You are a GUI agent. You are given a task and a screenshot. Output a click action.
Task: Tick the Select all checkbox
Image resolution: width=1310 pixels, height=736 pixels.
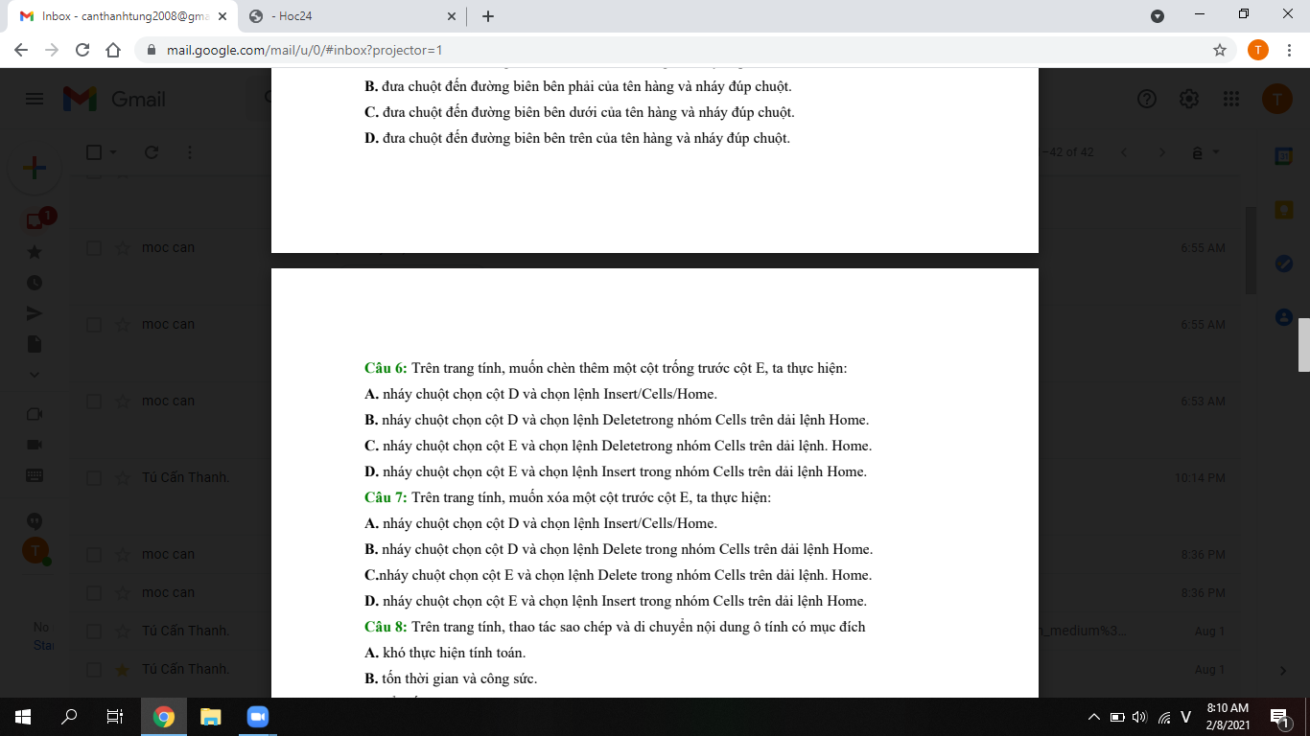(x=94, y=152)
